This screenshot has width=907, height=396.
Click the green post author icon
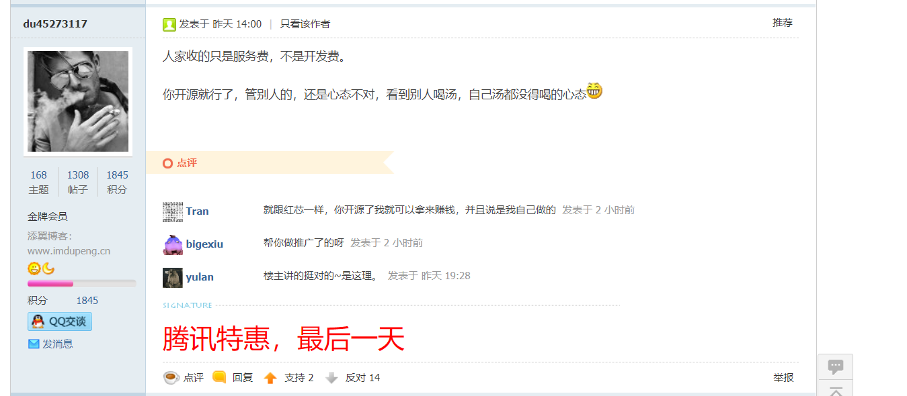[x=169, y=25]
